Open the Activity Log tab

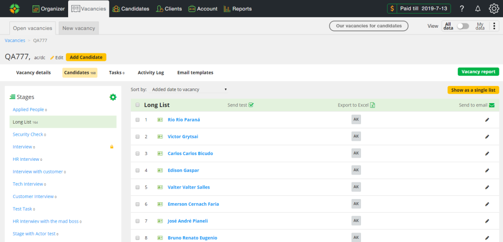(x=151, y=73)
